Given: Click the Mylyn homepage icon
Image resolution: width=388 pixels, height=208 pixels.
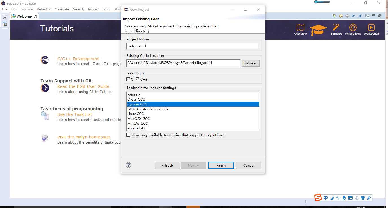Looking at the screenshot, I should tap(45, 138).
